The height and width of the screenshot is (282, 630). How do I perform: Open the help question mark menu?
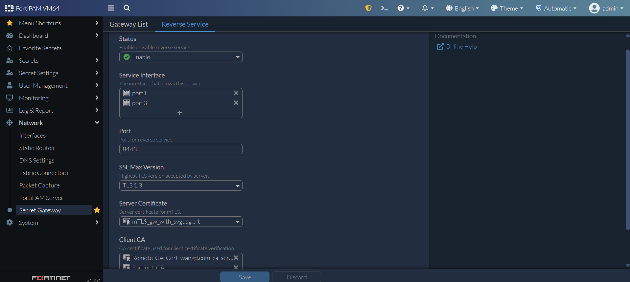403,8
